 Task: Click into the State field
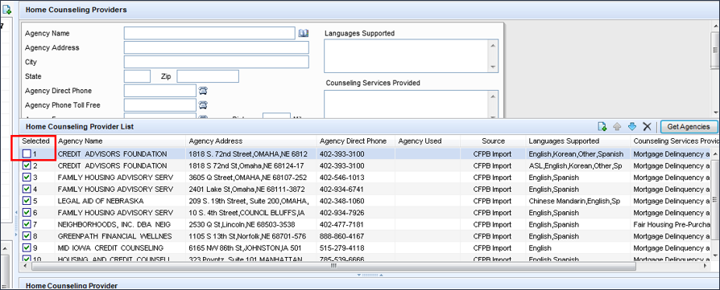click(x=137, y=76)
